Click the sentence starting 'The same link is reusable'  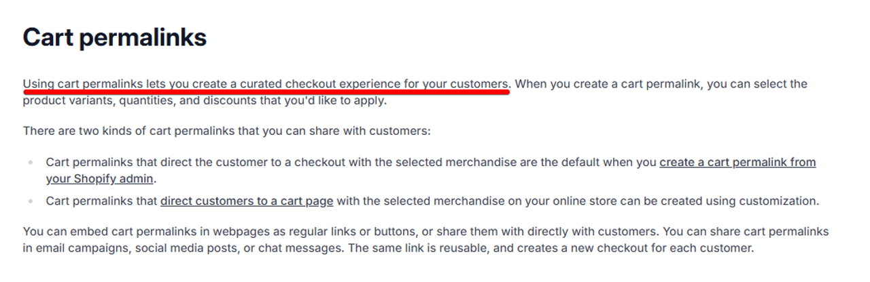click(x=551, y=248)
